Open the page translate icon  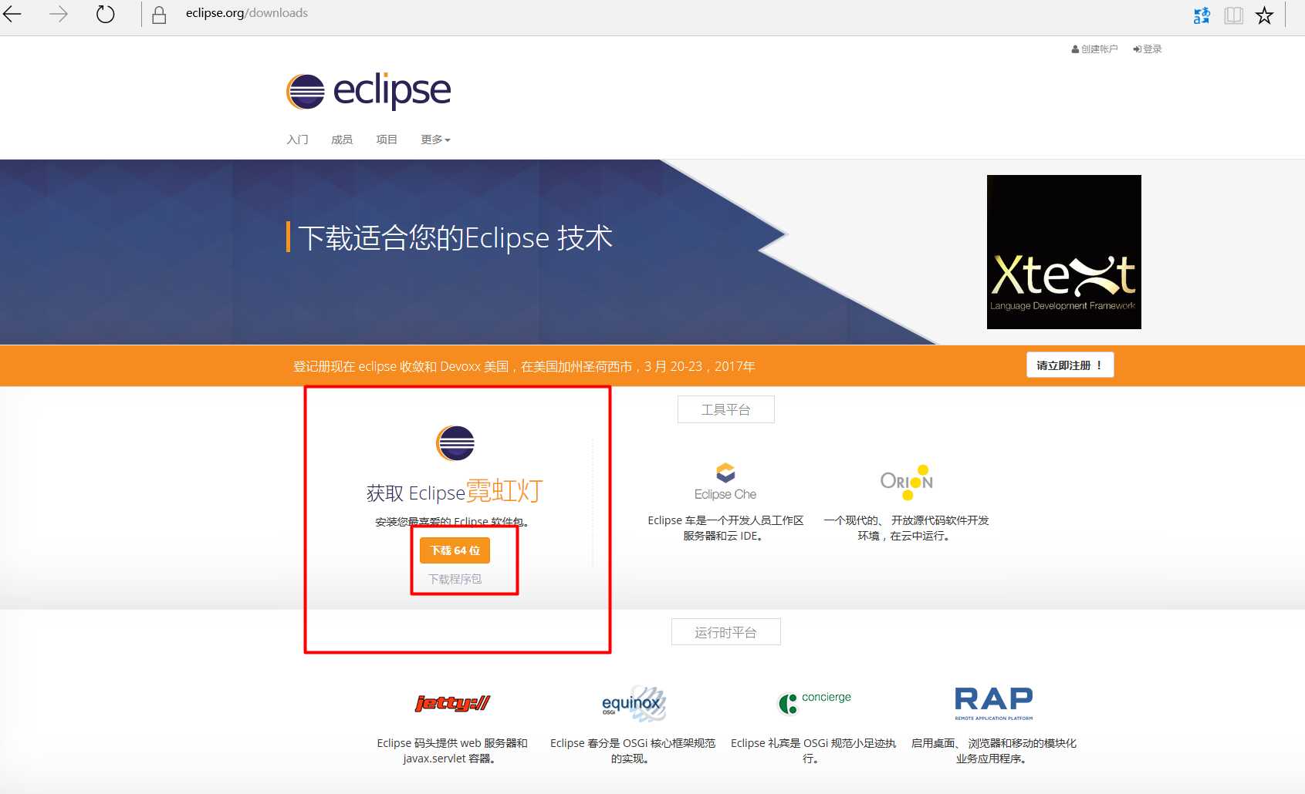point(1202,15)
